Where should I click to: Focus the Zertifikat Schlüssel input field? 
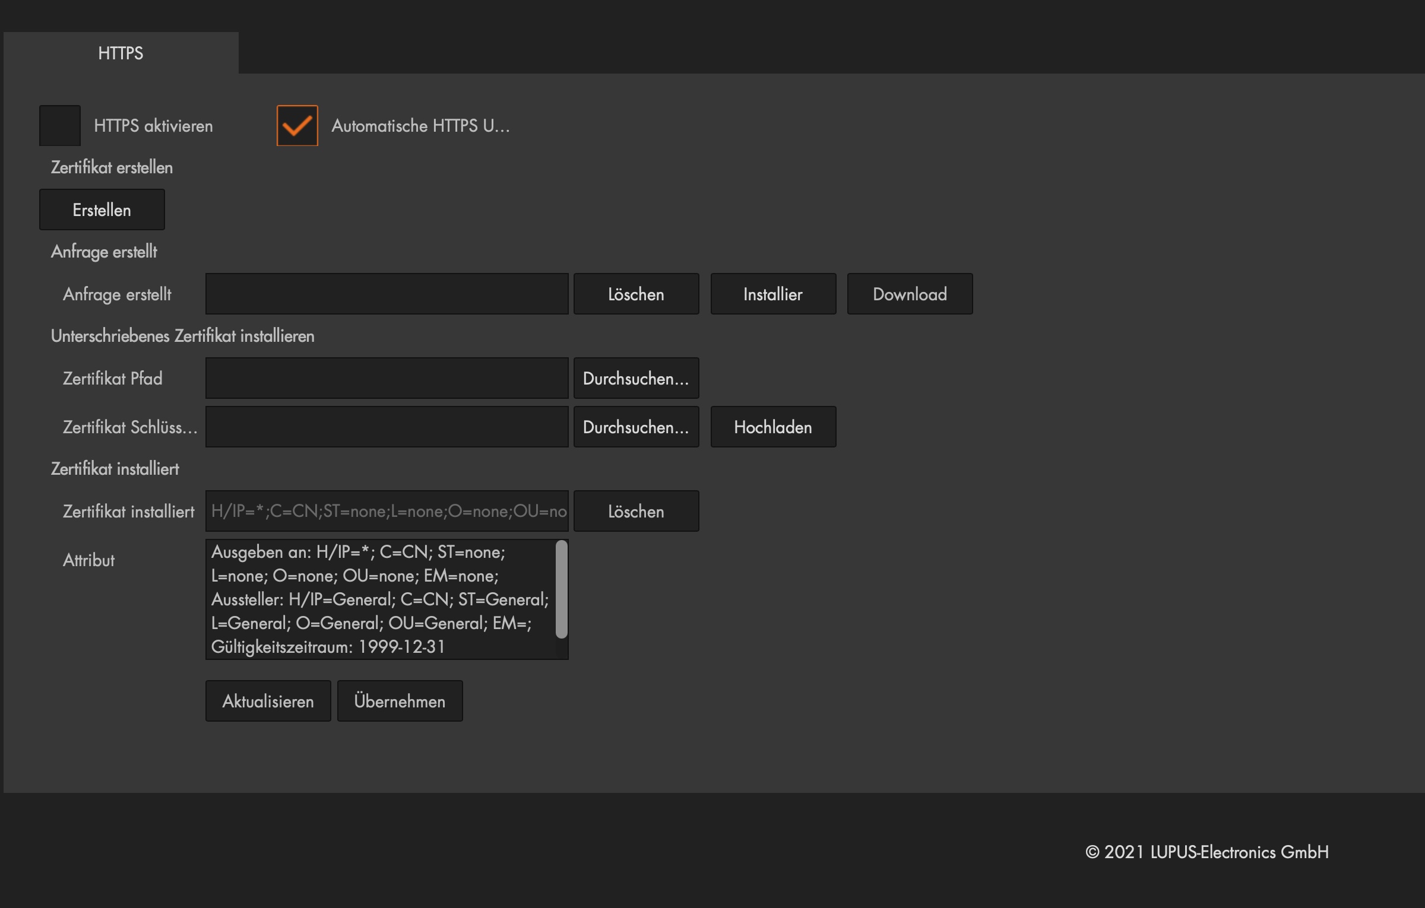click(387, 427)
